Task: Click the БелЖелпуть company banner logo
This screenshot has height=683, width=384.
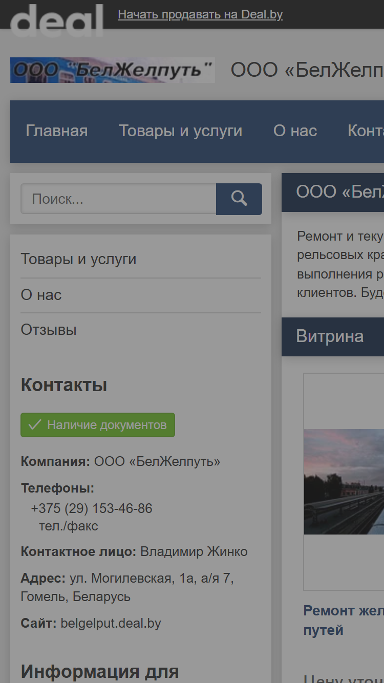Action: pyautogui.click(x=113, y=70)
